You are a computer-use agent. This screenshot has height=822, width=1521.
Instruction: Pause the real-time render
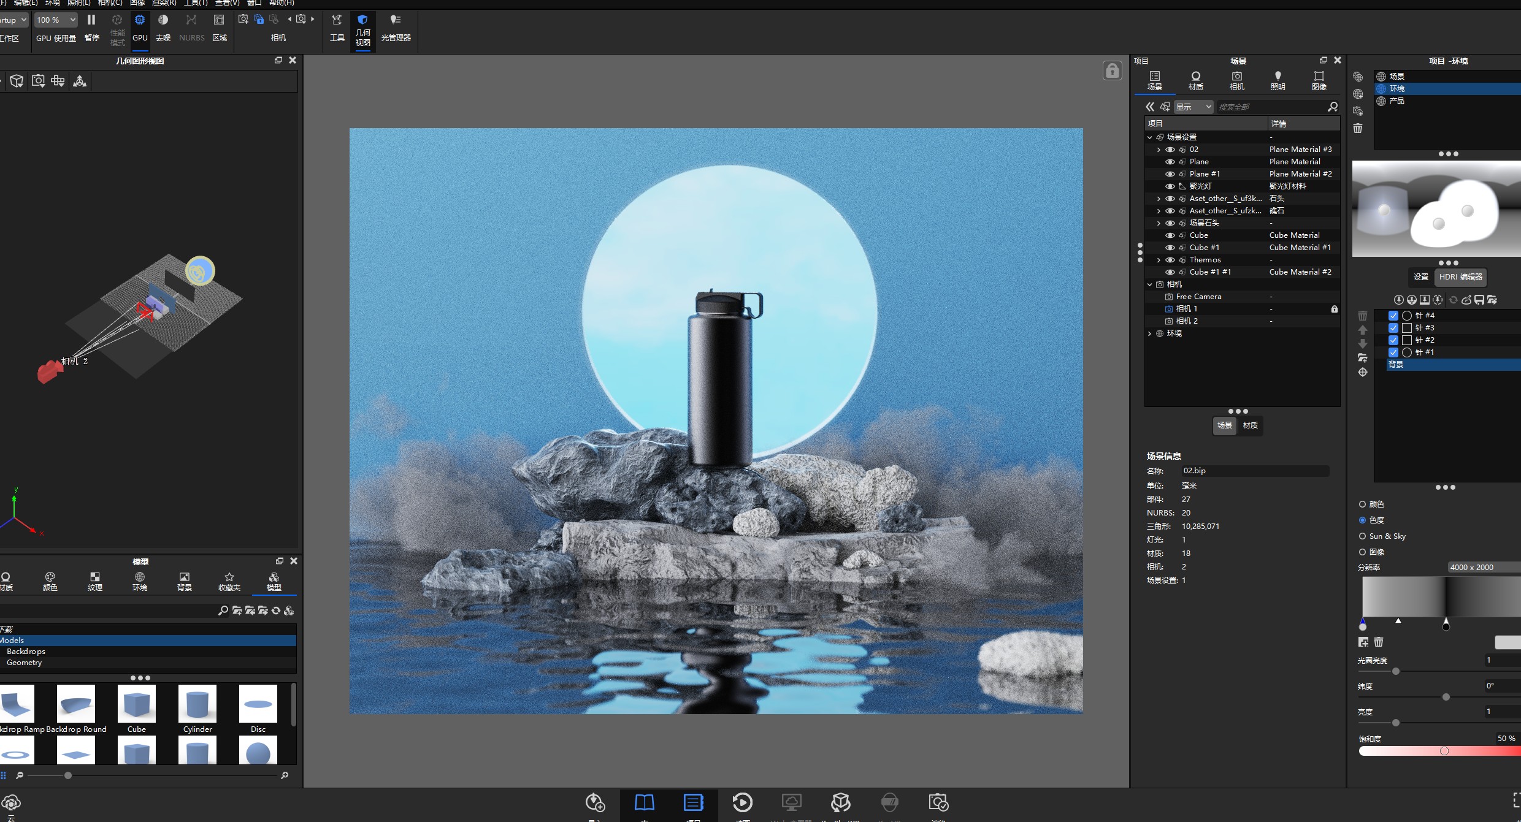click(x=91, y=28)
